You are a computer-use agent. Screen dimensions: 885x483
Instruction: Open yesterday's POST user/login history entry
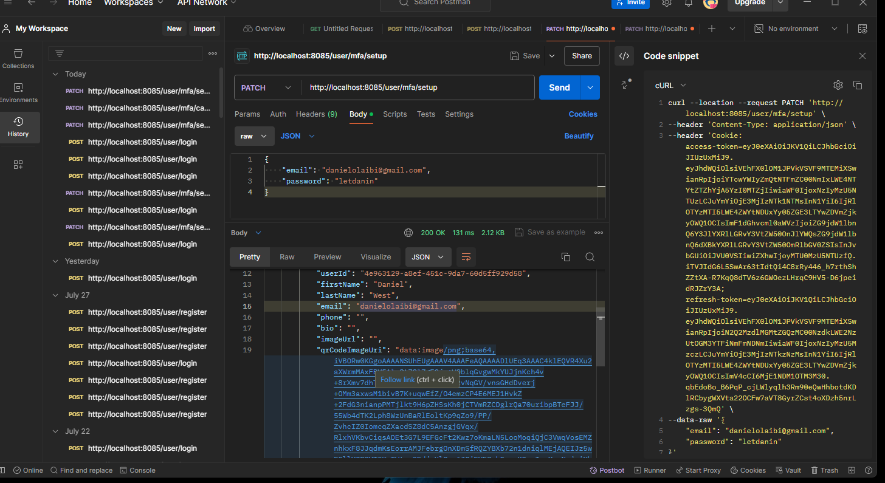coord(142,278)
